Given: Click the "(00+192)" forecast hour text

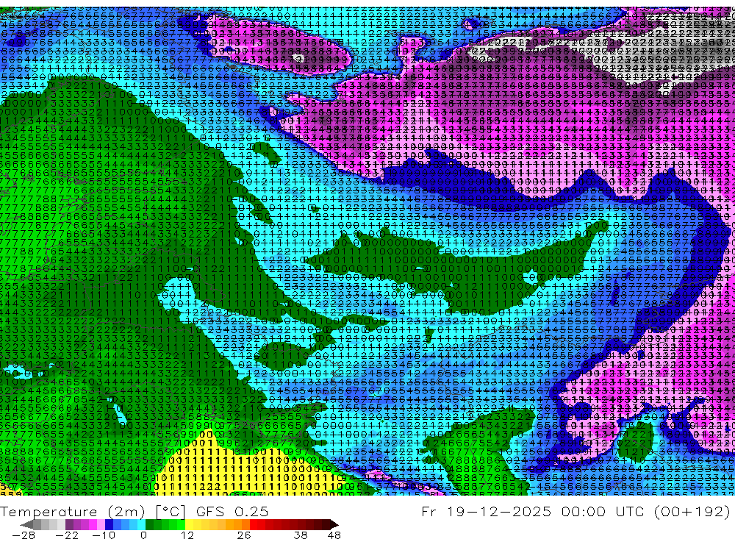Looking at the screenshot, I should coord(692,511).
